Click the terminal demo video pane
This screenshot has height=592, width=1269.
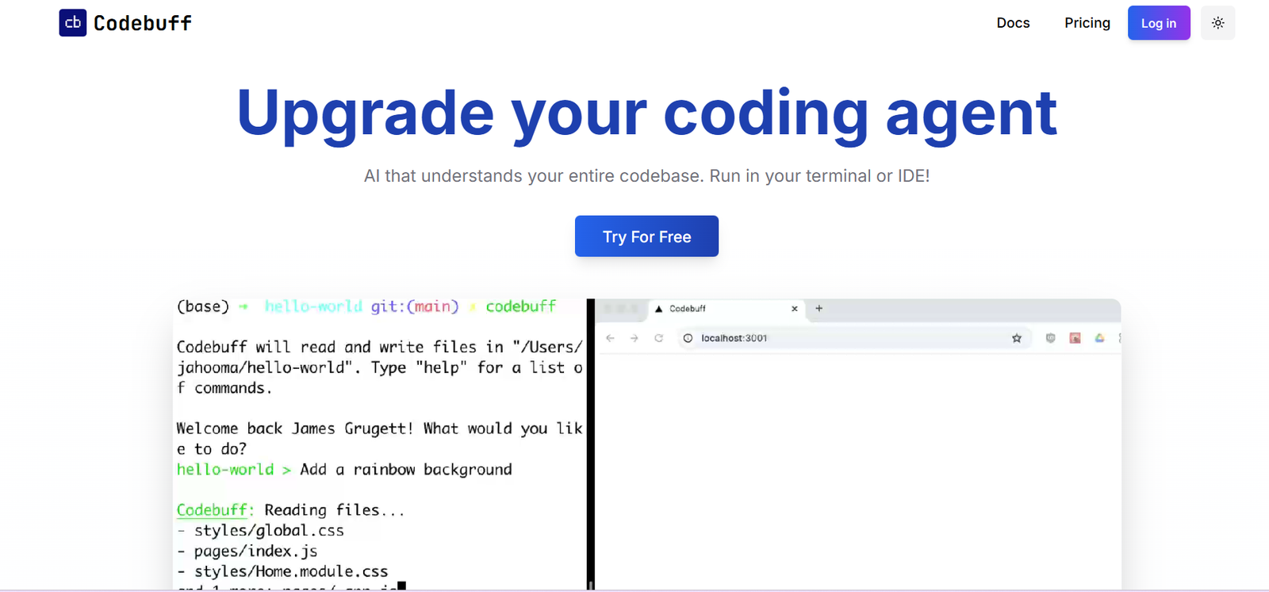(379, 444)
